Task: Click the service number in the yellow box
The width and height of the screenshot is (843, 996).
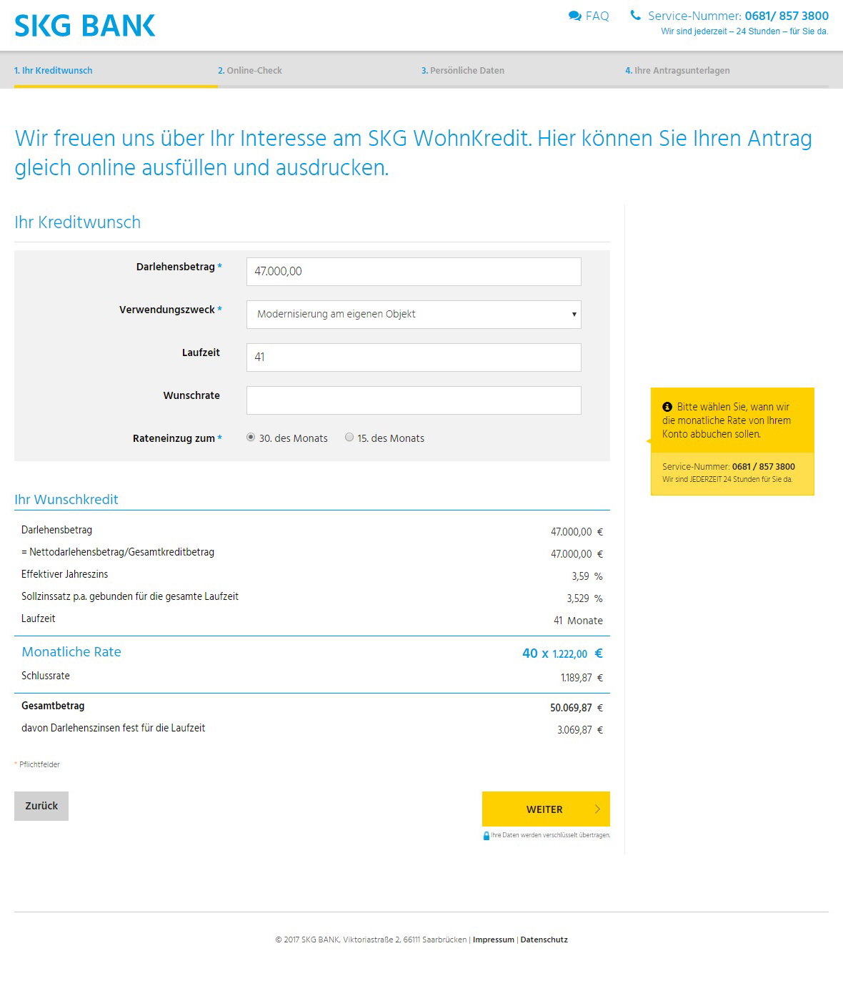Action: click(x=763, y=467)
